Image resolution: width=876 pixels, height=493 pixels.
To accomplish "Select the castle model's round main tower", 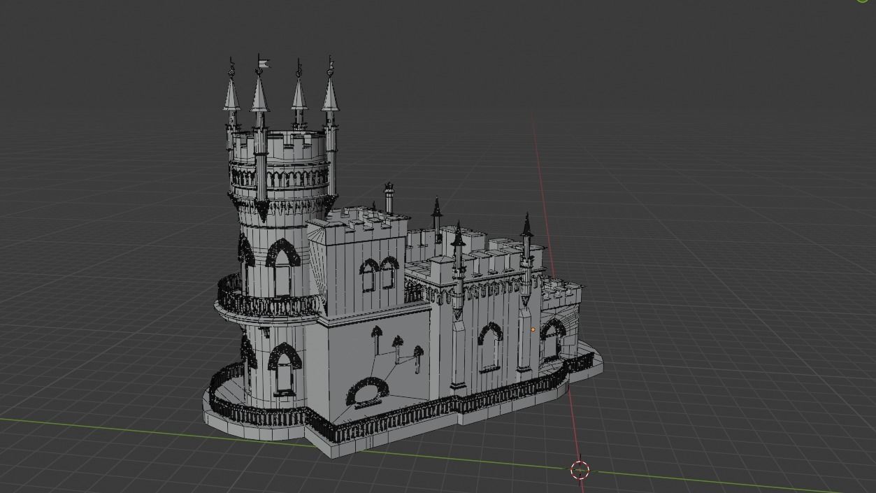I will tap(280, 245).
